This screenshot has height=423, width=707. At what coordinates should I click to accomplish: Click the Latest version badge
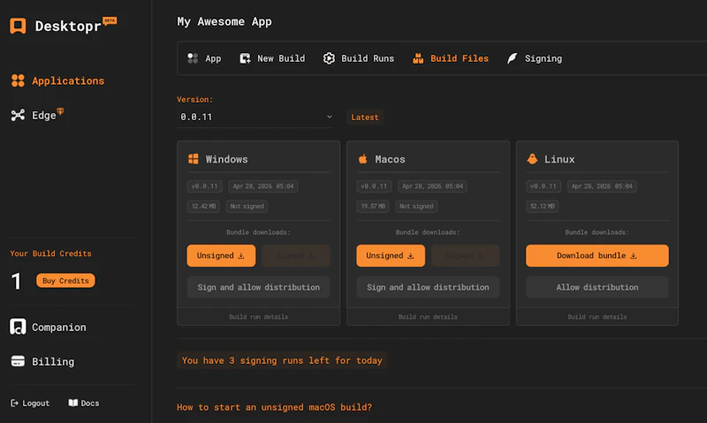tap(365, 117)
